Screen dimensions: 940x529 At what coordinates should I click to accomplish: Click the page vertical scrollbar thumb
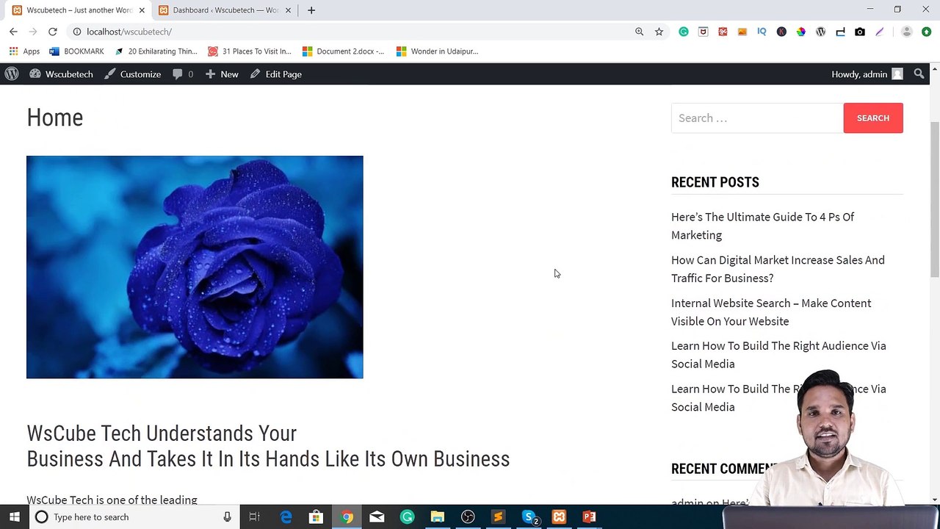934,198
